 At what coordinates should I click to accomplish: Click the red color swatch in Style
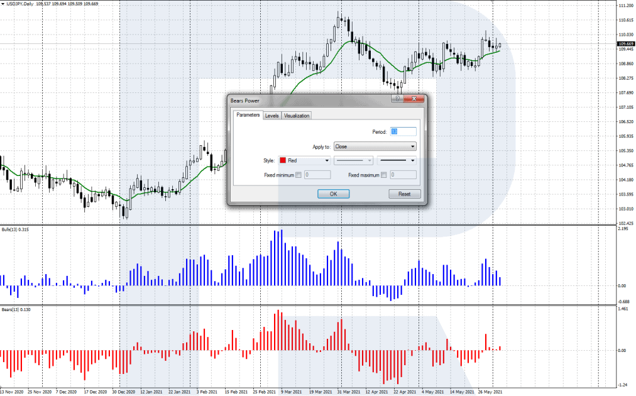(283, 160)
